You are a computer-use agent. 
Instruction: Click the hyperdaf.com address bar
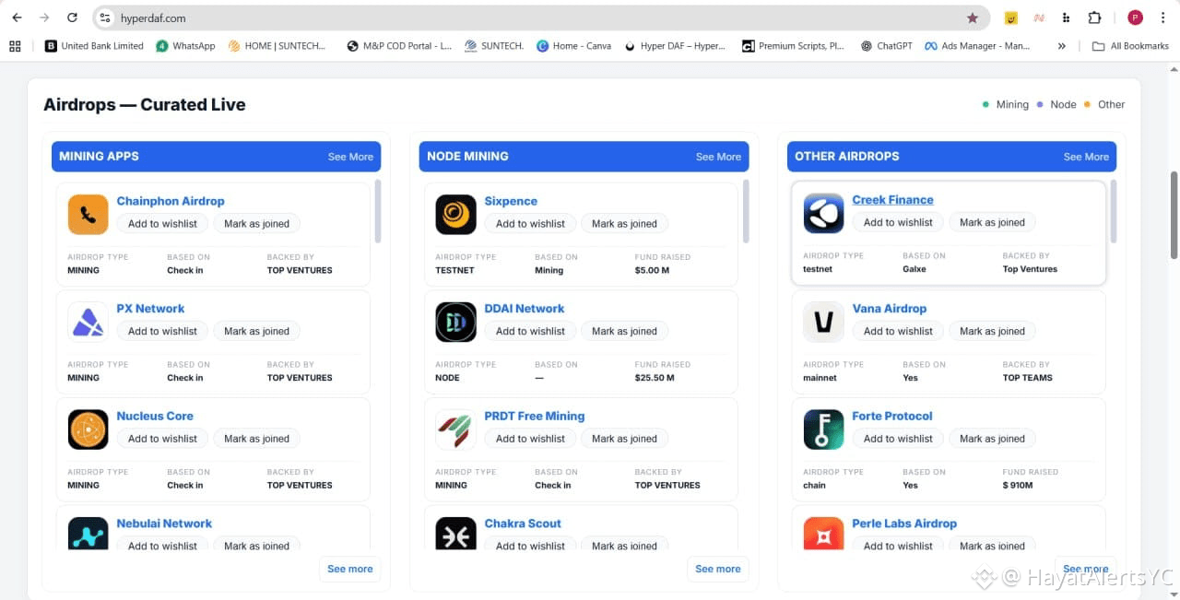click(x=541, y=18)
